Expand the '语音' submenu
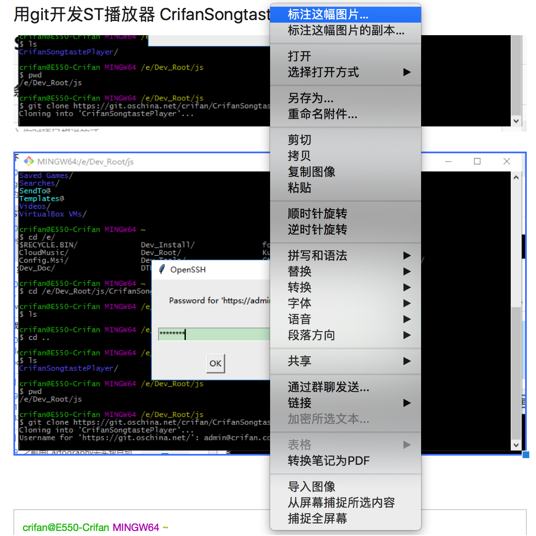This screenshot has width=536, height=536. point(346,319)
